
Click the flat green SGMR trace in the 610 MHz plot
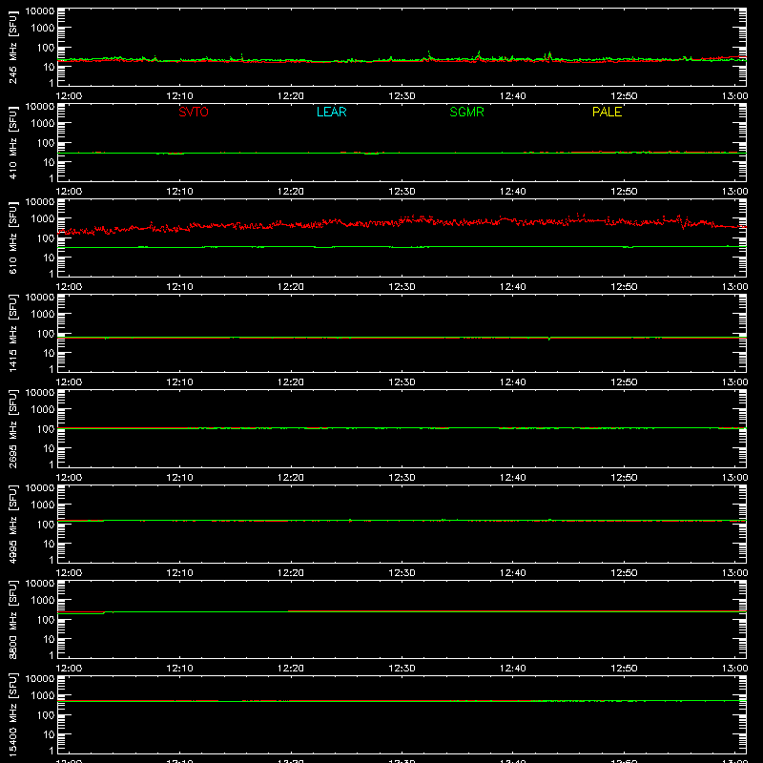point(402,247)
